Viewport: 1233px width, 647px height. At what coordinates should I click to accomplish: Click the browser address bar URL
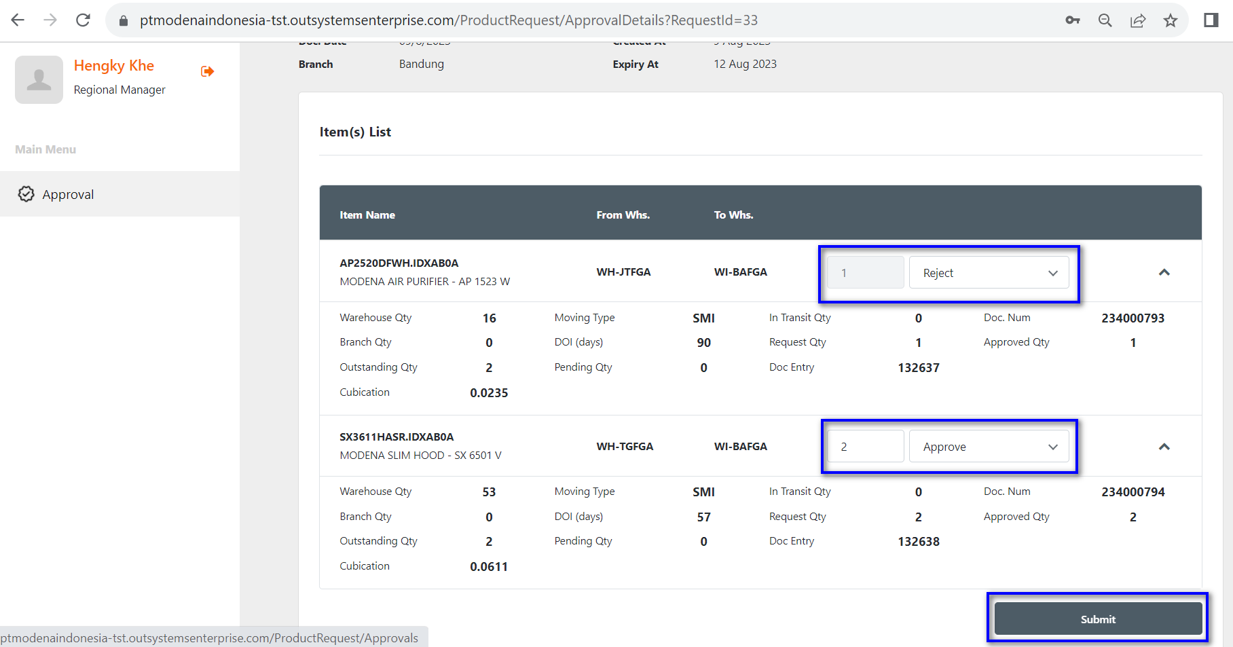(x=448, y=20)
